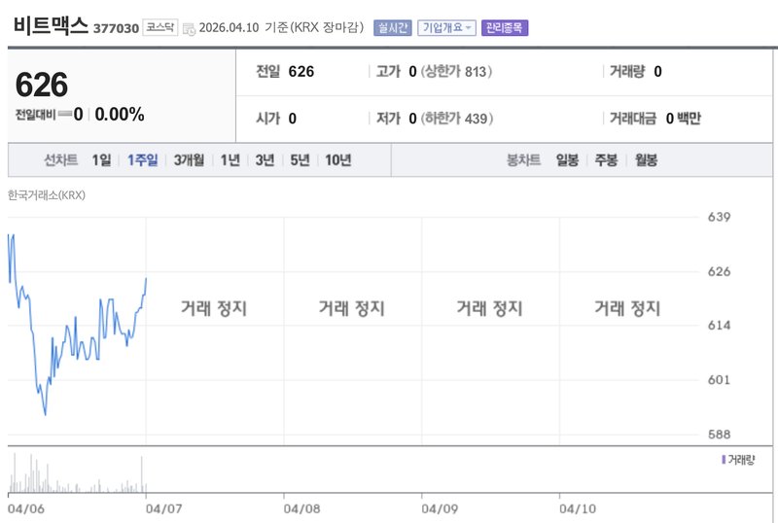Click the stock name 비트맥스

click(x=51, y=26)
